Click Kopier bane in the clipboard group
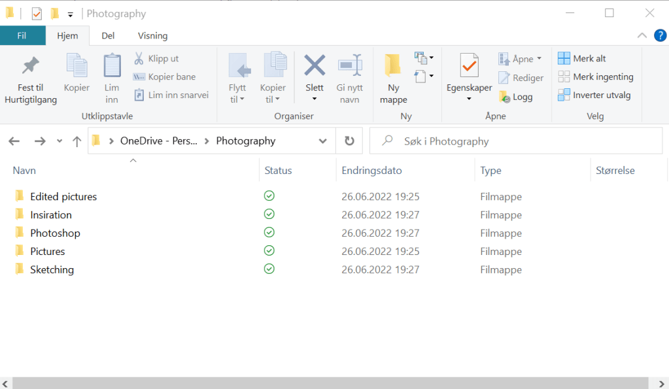669x389 pixels. pos(164,76)
